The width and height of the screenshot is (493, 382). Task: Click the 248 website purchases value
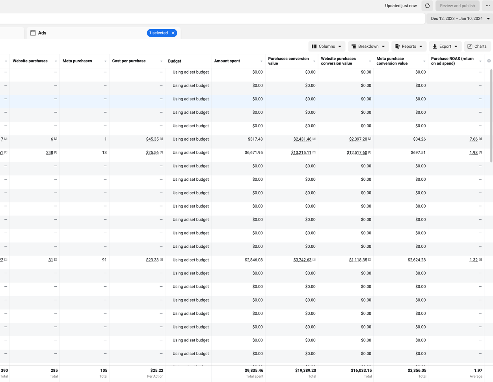(x=49, y=153)
